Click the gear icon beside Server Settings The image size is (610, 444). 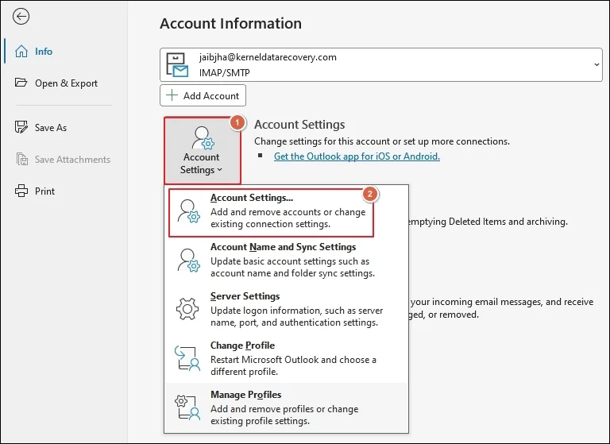tap(187, 309)
